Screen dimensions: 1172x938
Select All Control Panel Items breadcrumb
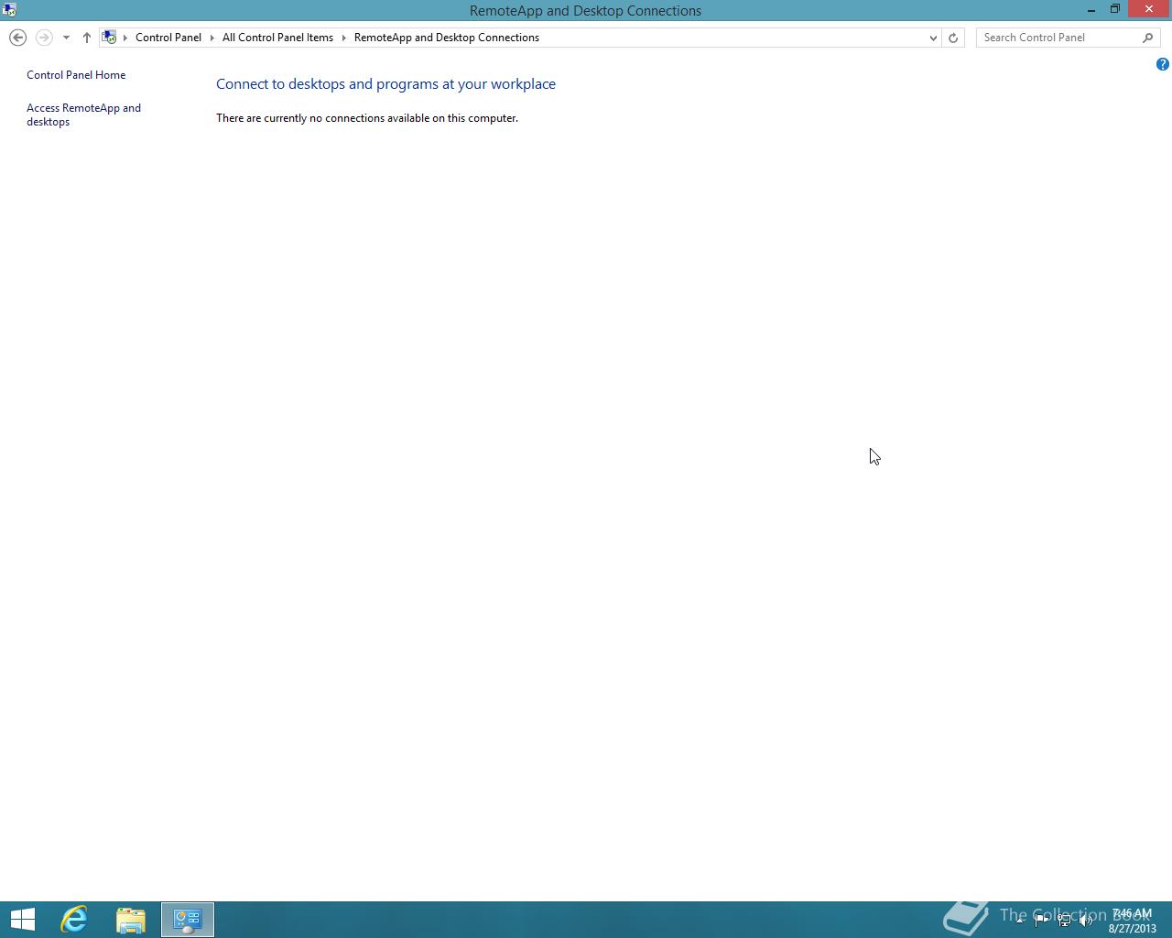pos(277,38)
